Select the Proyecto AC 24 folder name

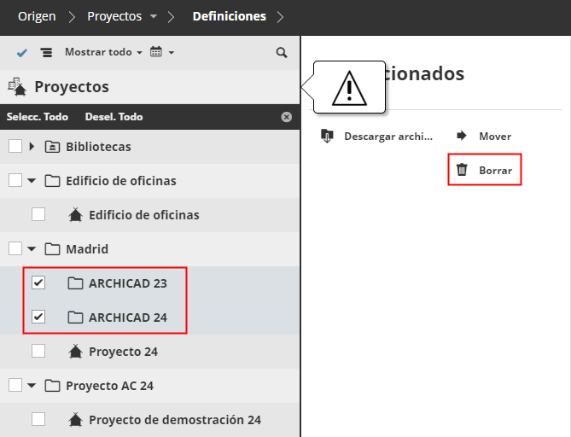coord(109,386)
